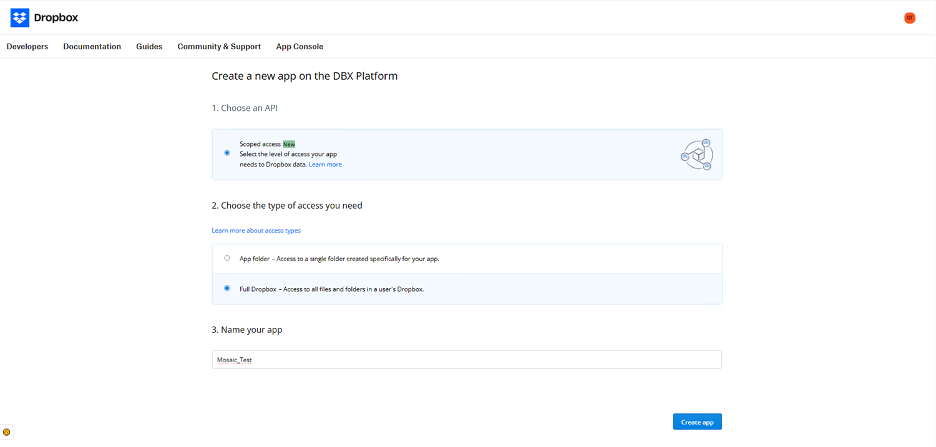Click the Create app button
This screenshot has height=447, width=936.
698,422
